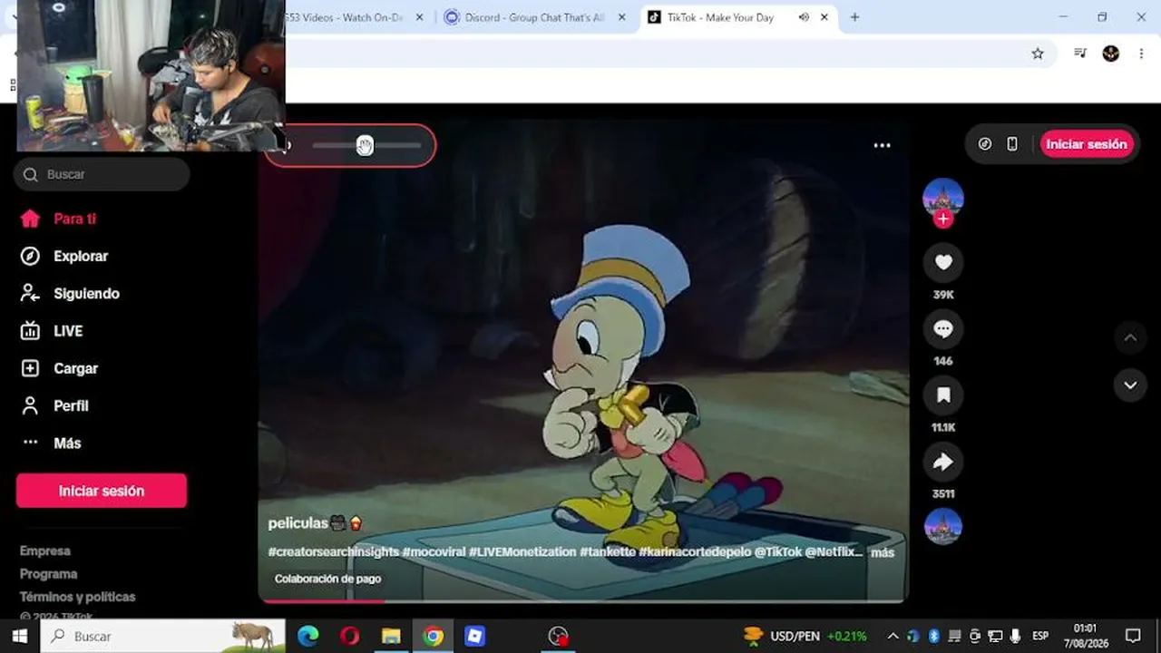Click the Colaboración de pago label
The image size is (1161, 653).
327,579
